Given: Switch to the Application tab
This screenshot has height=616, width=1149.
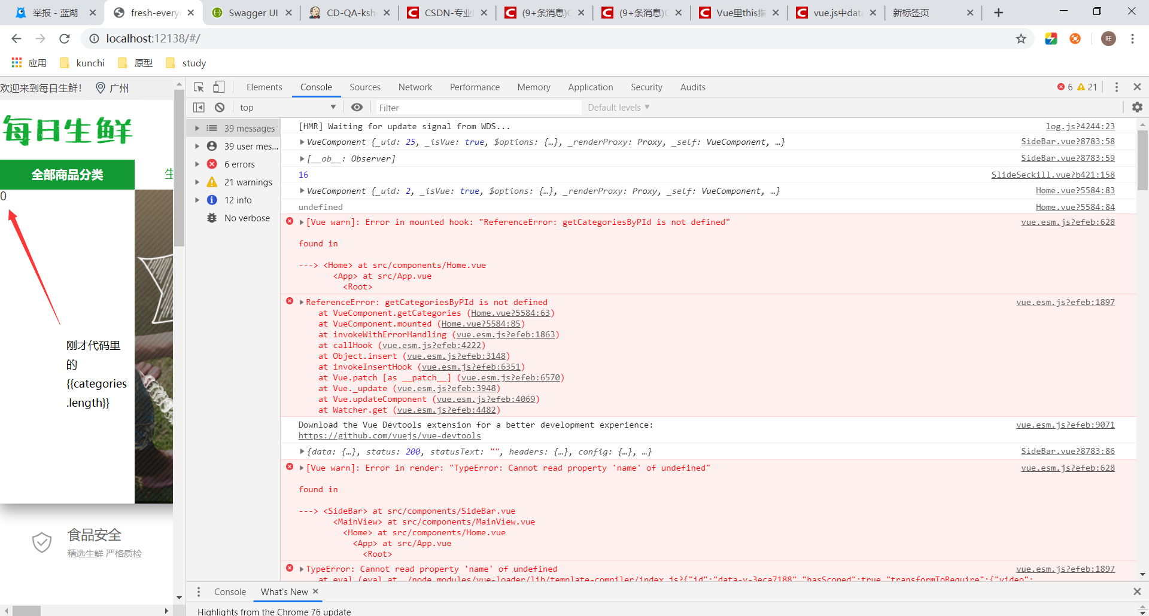Looking at the screenshot, I should coord(591,87).
